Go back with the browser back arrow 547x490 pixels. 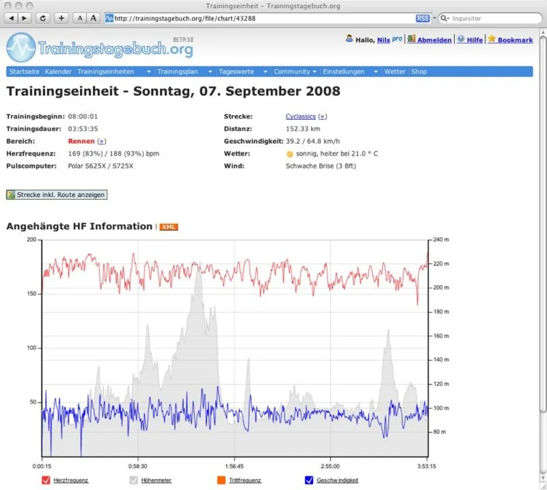point(12,18)
